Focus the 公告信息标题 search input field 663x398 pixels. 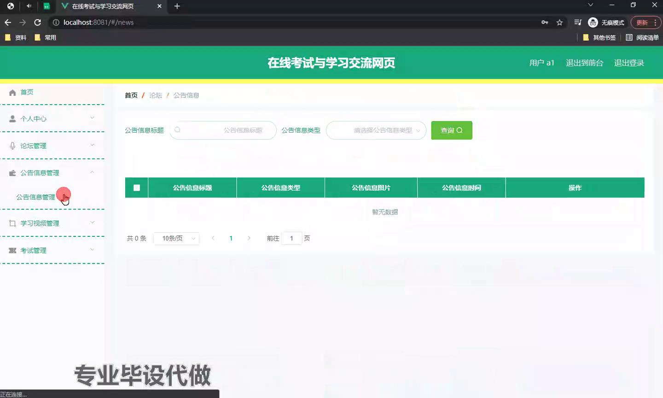click(223, 130)
